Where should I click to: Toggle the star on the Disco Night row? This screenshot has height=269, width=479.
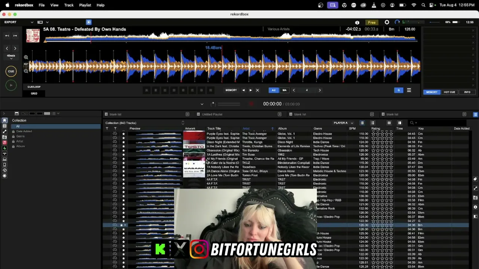[x=123, y=142]
